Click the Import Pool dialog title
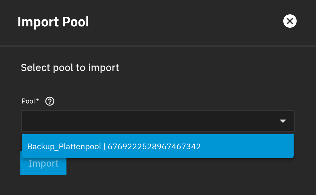The height and width of the screenshot is (195, 316). click(x=53, y=22)
